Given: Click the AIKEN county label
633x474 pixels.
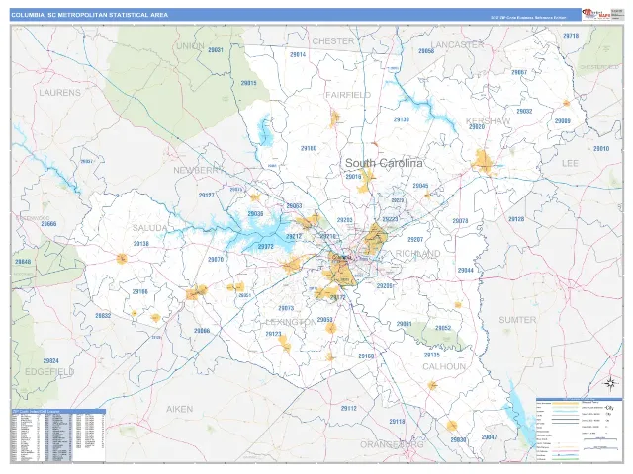Looking at the screenshot, I should (180, 409).
